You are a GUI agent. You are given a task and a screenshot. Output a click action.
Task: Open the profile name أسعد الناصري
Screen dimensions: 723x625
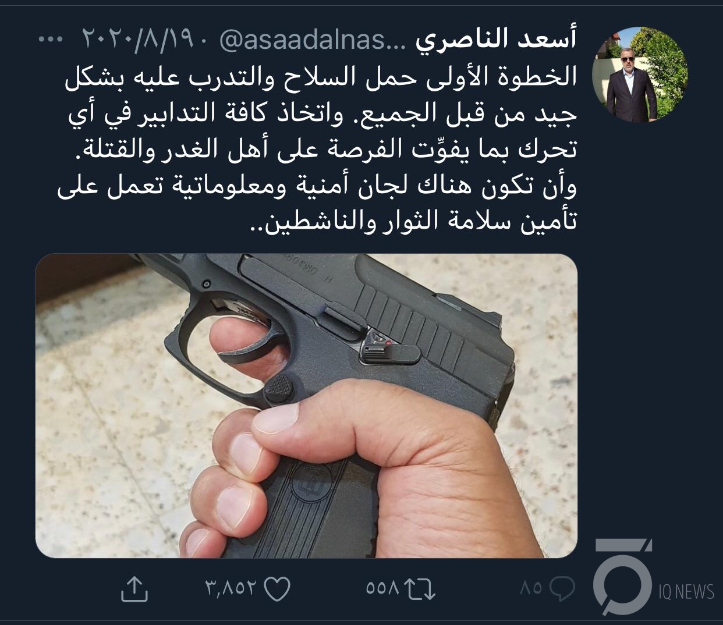[497, 40]
